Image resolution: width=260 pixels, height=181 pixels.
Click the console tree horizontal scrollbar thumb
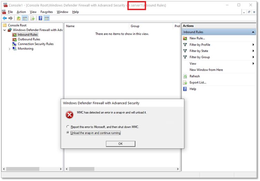coord(22,169)
